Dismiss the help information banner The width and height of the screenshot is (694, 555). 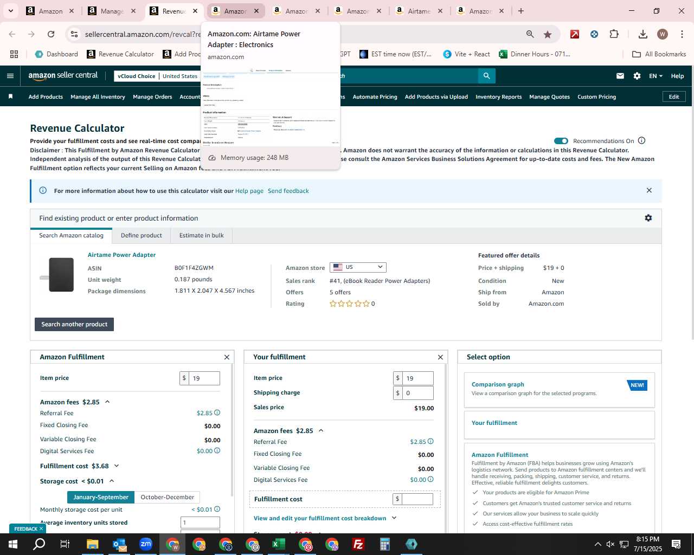649,190
